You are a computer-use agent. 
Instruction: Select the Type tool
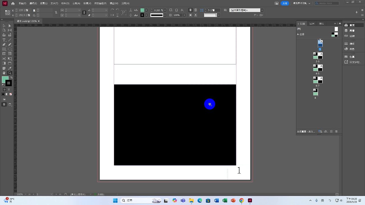(x=4, y=40)
